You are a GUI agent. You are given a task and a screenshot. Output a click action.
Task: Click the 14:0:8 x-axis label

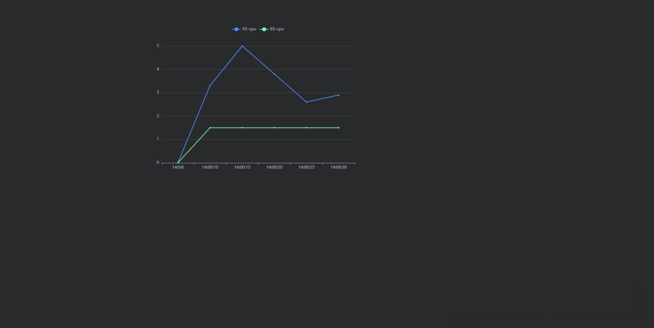pyautogui.click(x=178, y=167)
